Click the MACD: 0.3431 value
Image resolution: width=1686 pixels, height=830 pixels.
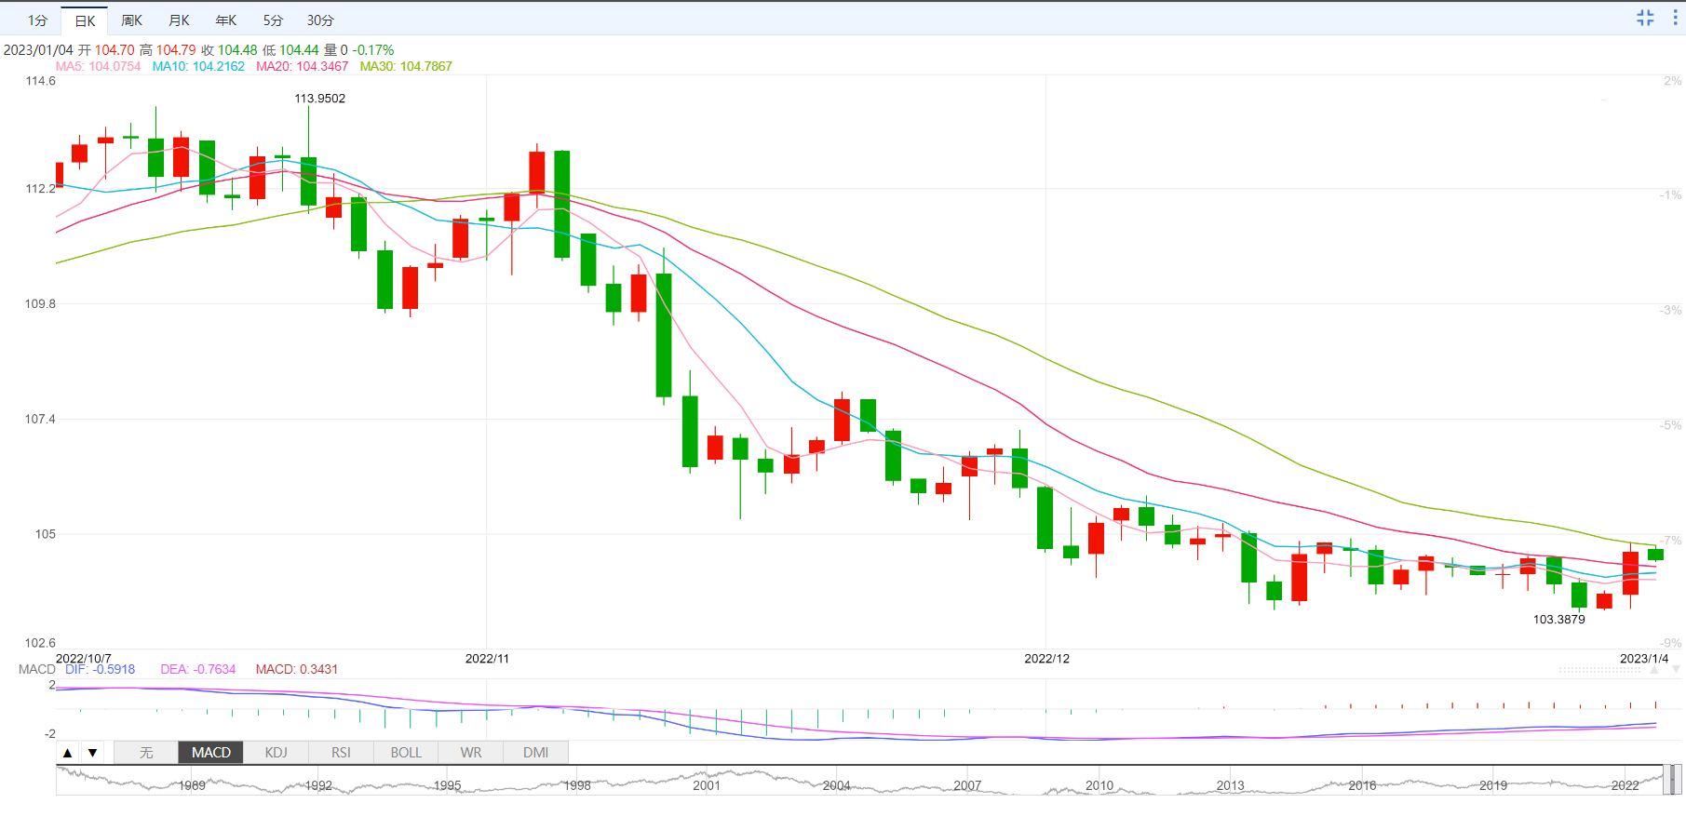pyautogui.click(x=296, y=669)
